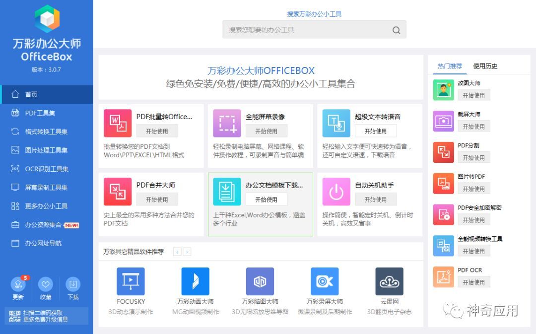
Task: Open OCR识别工具集 in the sidebar
Action: (47, 169)
